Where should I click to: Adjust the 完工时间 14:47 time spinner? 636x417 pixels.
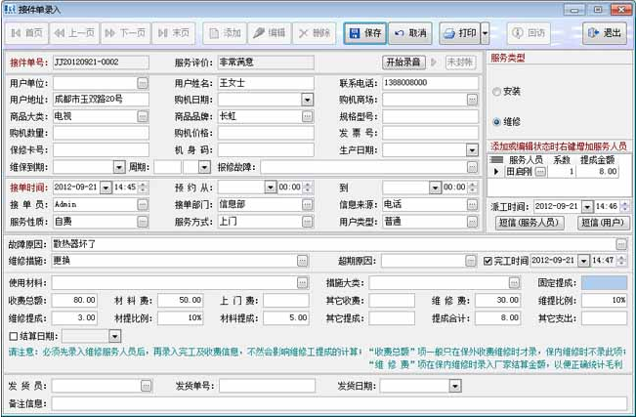[621, 261]
